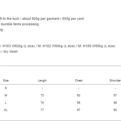
Task: Click the Length column header
Action: 42,81
